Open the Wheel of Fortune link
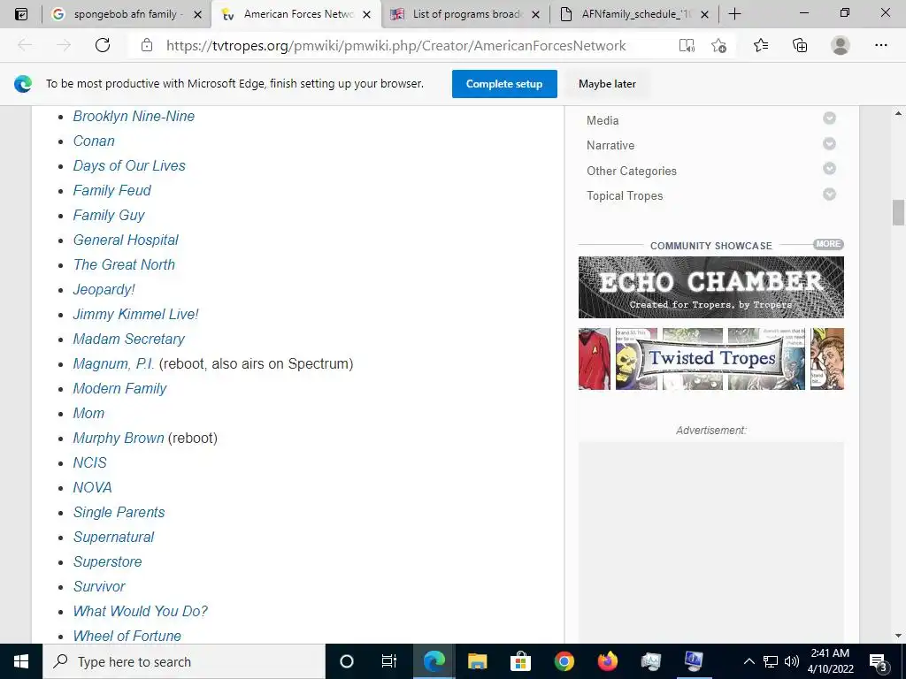Image resolution: width=906 pixels, height=679 pixels. 127,637
